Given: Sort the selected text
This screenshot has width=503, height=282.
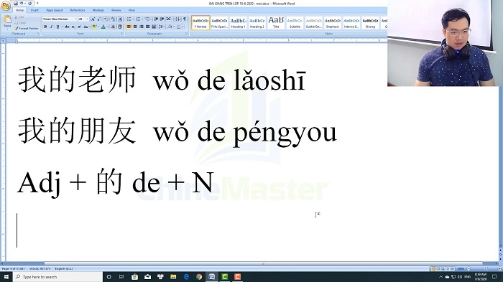Looking at the screenshot, I should click(177, 19).
